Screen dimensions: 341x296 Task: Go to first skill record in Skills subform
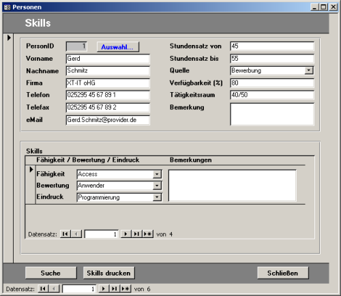coord(65,234)
